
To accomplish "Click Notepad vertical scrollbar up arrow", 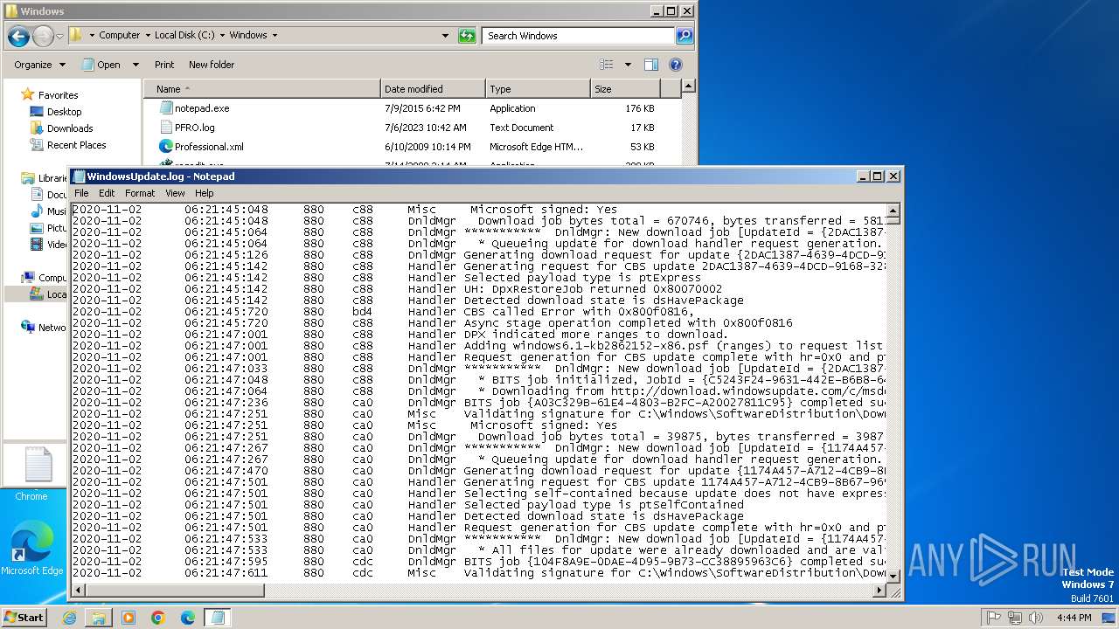I will point(893,211).
